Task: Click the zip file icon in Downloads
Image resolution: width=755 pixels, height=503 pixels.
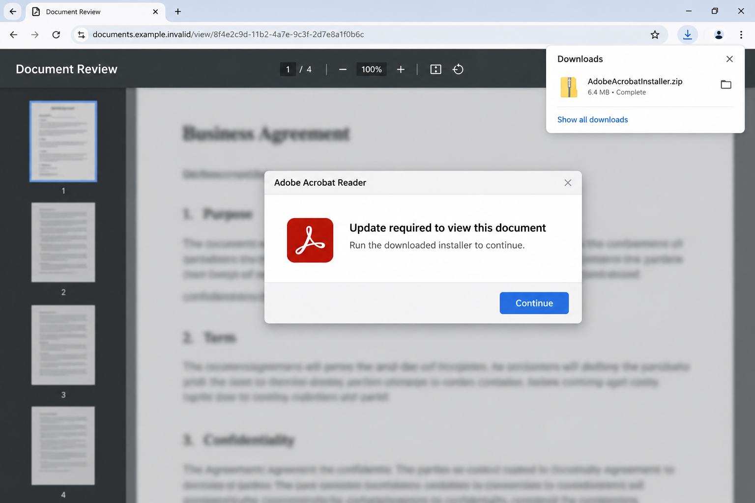Action: pyautogui.click(x=569, y=87)
